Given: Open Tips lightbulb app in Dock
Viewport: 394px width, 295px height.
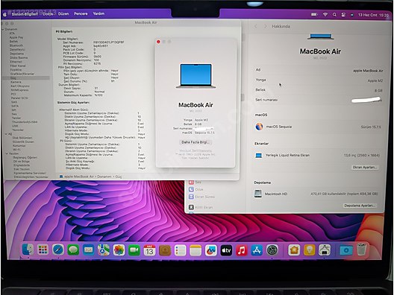Looking at the screenshot, I should pos(310,250).
